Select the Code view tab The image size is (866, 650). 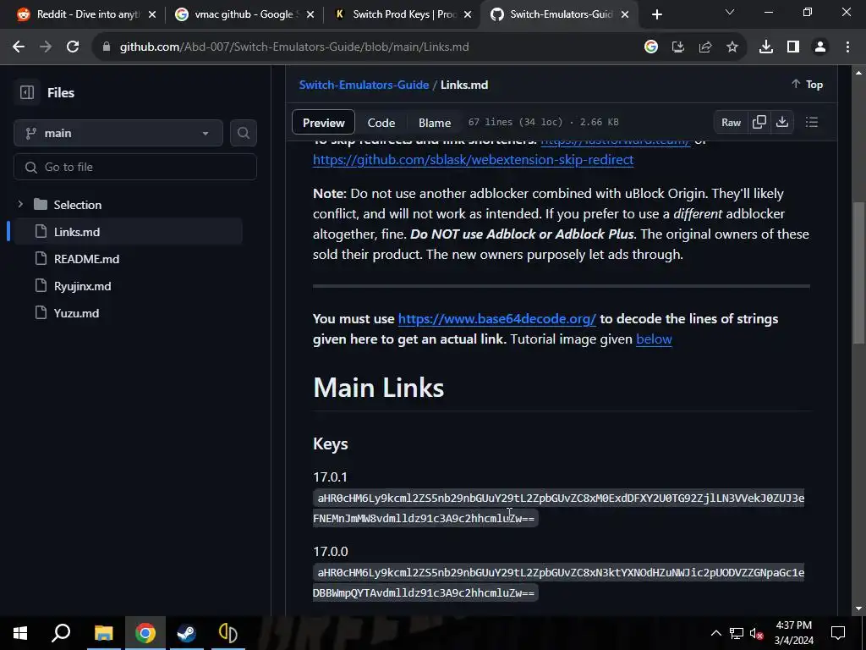click(381, 123)
